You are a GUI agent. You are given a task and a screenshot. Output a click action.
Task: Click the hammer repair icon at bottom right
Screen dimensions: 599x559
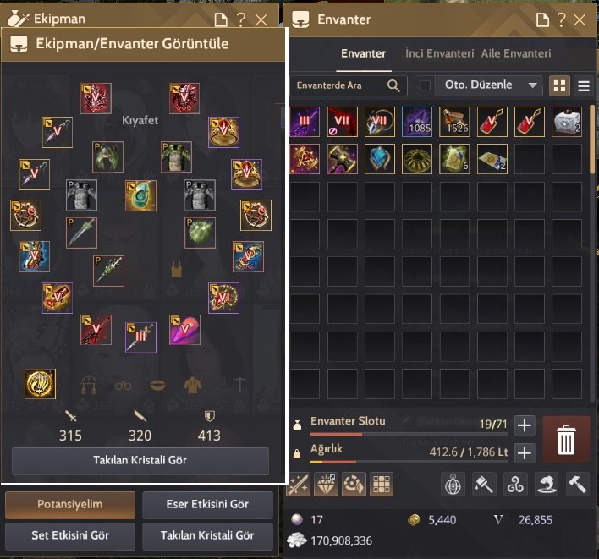(x=578, y=485)
